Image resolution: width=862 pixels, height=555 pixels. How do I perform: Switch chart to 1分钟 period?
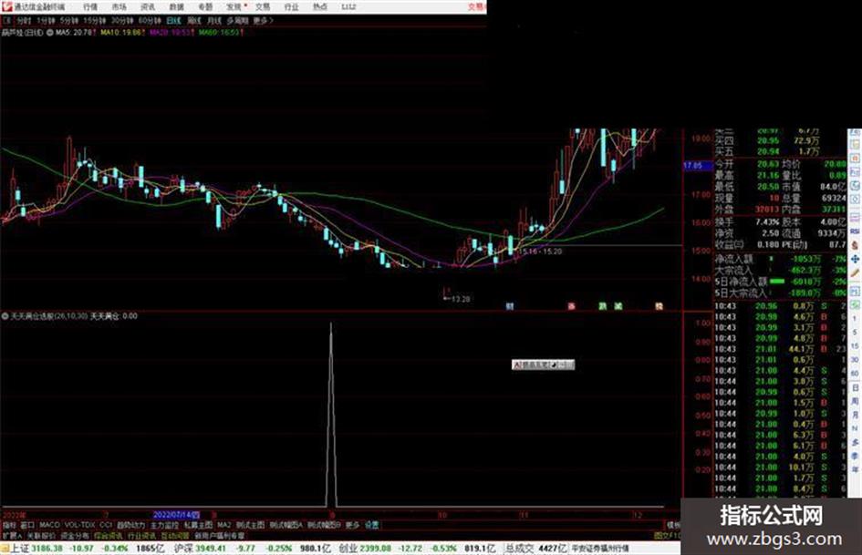pyautogui.click(x=47, y=20)
